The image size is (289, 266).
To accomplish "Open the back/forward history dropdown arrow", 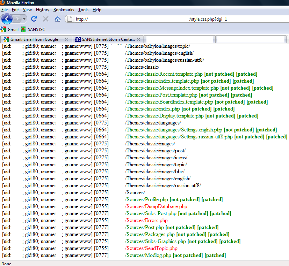I will 24,19.
